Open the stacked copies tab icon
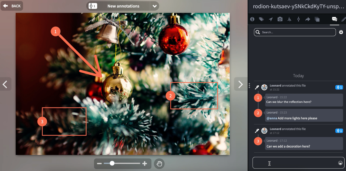The width and height of the screenshot is (346, 171). pos(317,19)
